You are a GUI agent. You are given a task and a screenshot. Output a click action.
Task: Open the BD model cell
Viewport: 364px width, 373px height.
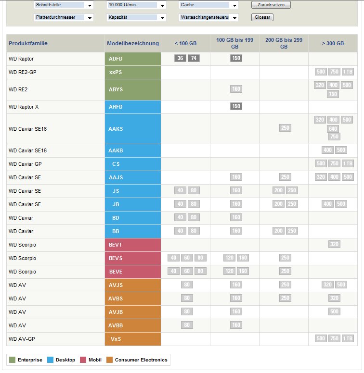(133, 218)
